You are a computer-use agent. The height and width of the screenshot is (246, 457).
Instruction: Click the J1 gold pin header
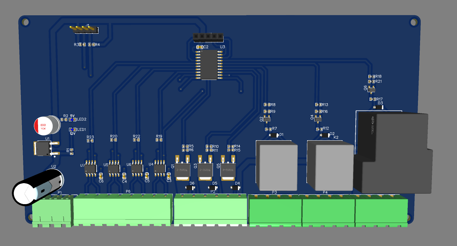[x=84, y=29]
